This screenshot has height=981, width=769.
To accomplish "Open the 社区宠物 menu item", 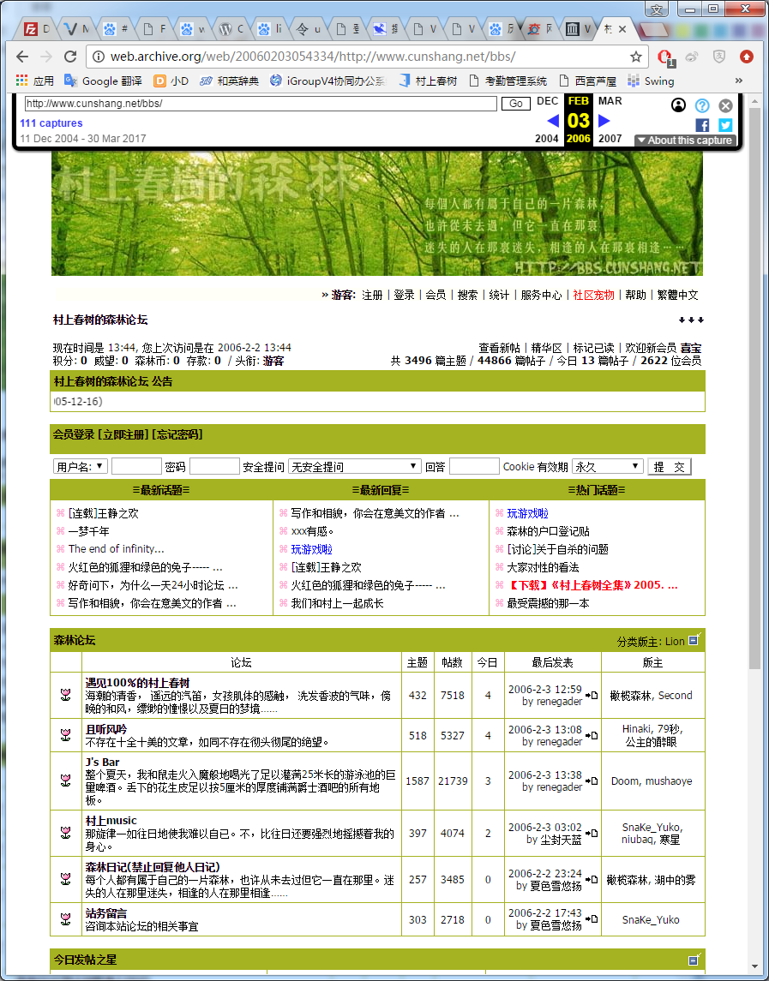I will 593,295.
